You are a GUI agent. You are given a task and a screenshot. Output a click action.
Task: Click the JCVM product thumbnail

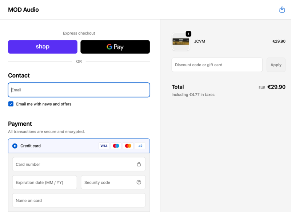point(181,41)
